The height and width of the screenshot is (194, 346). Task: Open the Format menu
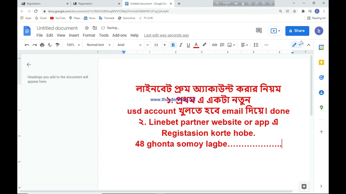coord(89,35)
